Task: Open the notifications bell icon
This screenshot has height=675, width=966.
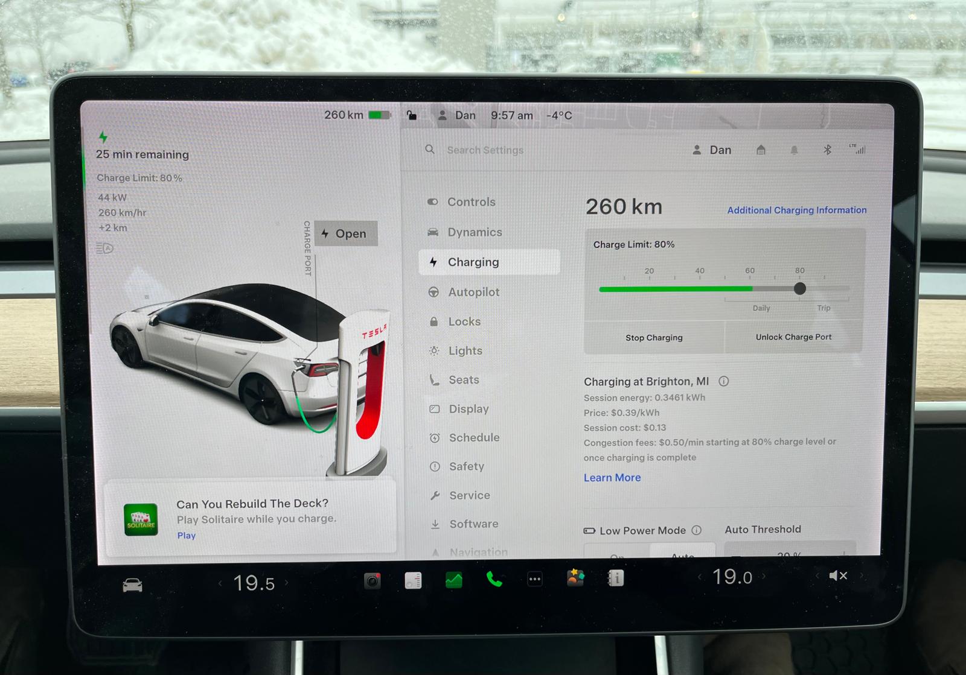Action: pyautogui.click(x=794, y=150)
